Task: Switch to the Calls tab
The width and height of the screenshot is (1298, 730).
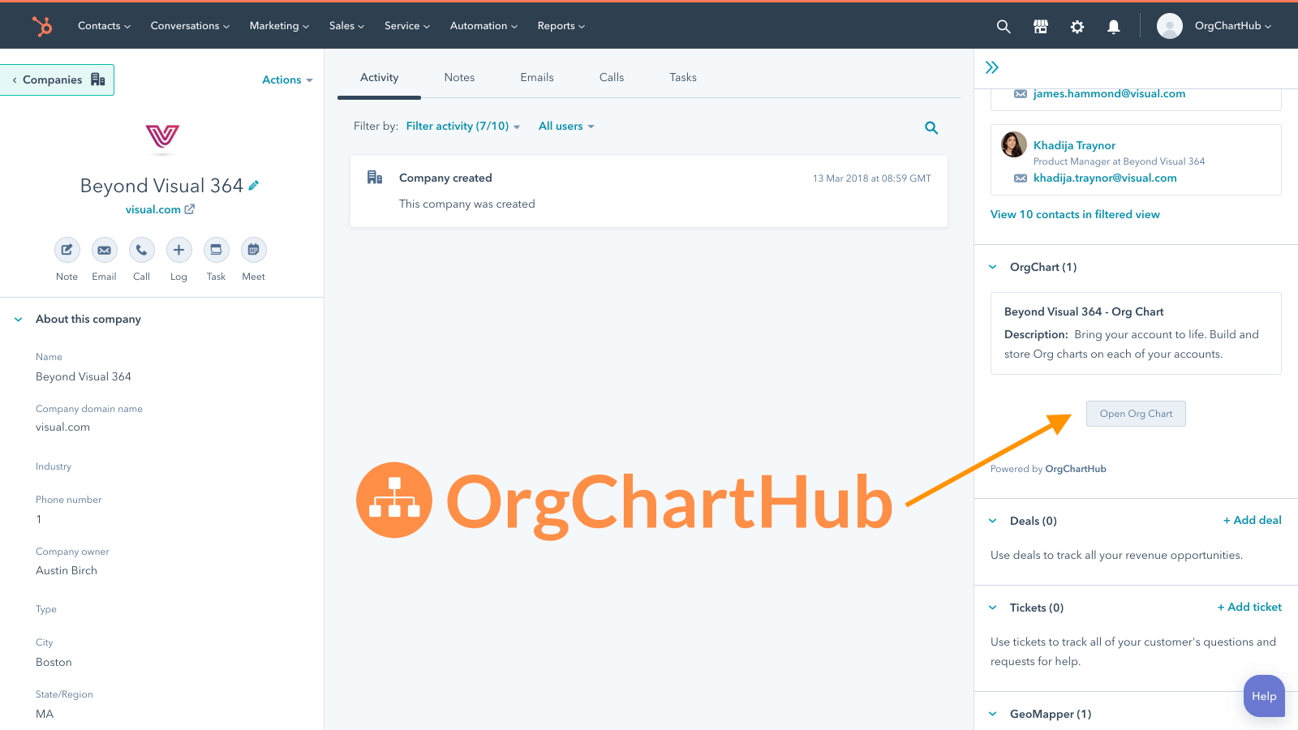Action: point(612,77)
